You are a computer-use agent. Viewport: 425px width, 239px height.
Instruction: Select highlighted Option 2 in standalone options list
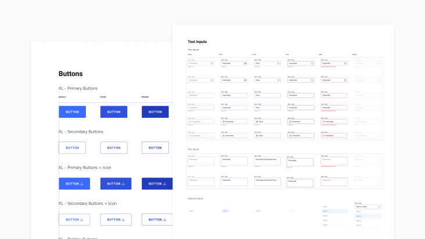tap(334, 211)
